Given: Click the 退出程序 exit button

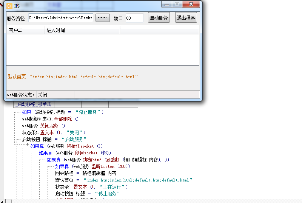Looking at the screenshot, I should (186, 17).
